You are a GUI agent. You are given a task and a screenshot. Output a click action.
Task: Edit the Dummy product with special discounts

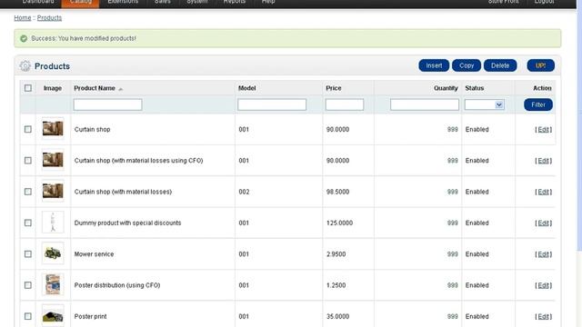(x=544, y=223)
